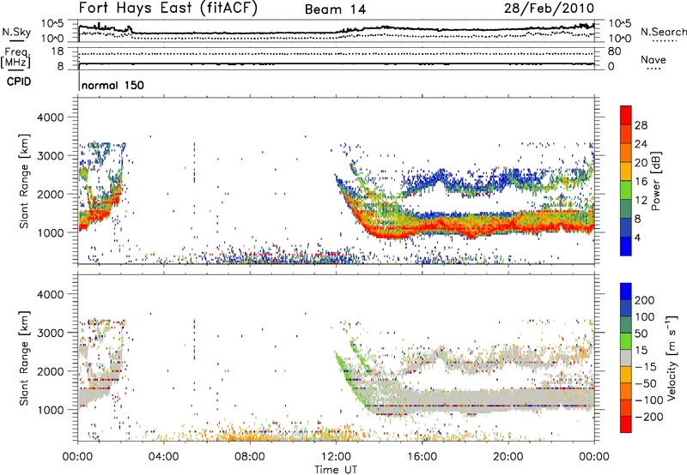This screenshot has width=687, height=475.
Task: Click the 'N.Sky' legend label
Action: point(16,32)
